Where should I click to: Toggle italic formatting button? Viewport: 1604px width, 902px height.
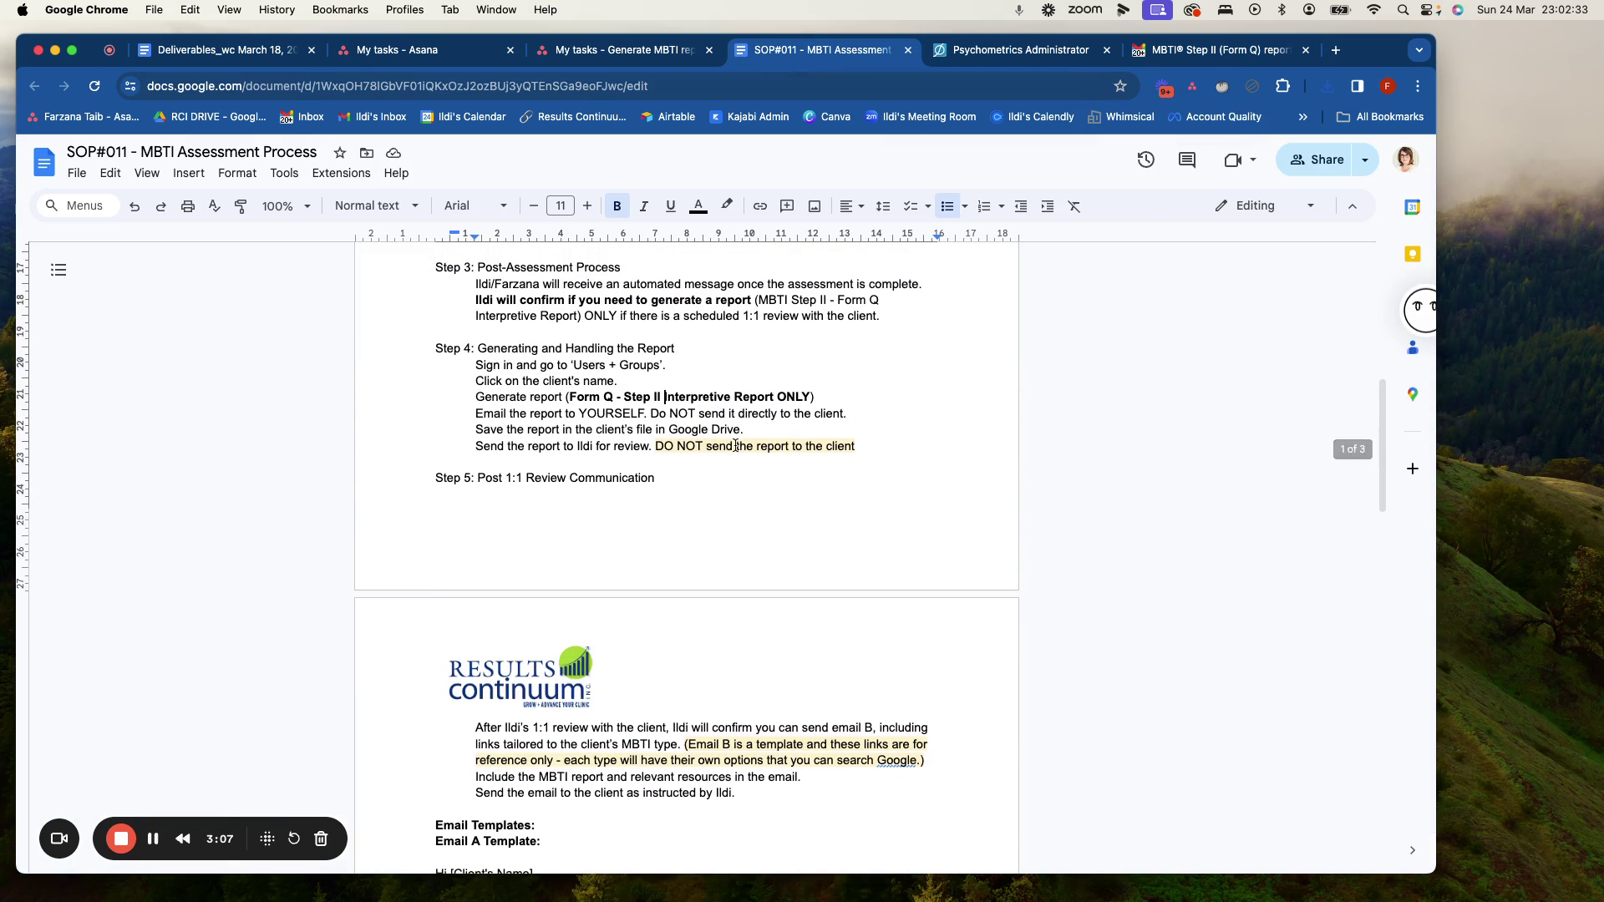click(643, 206)
